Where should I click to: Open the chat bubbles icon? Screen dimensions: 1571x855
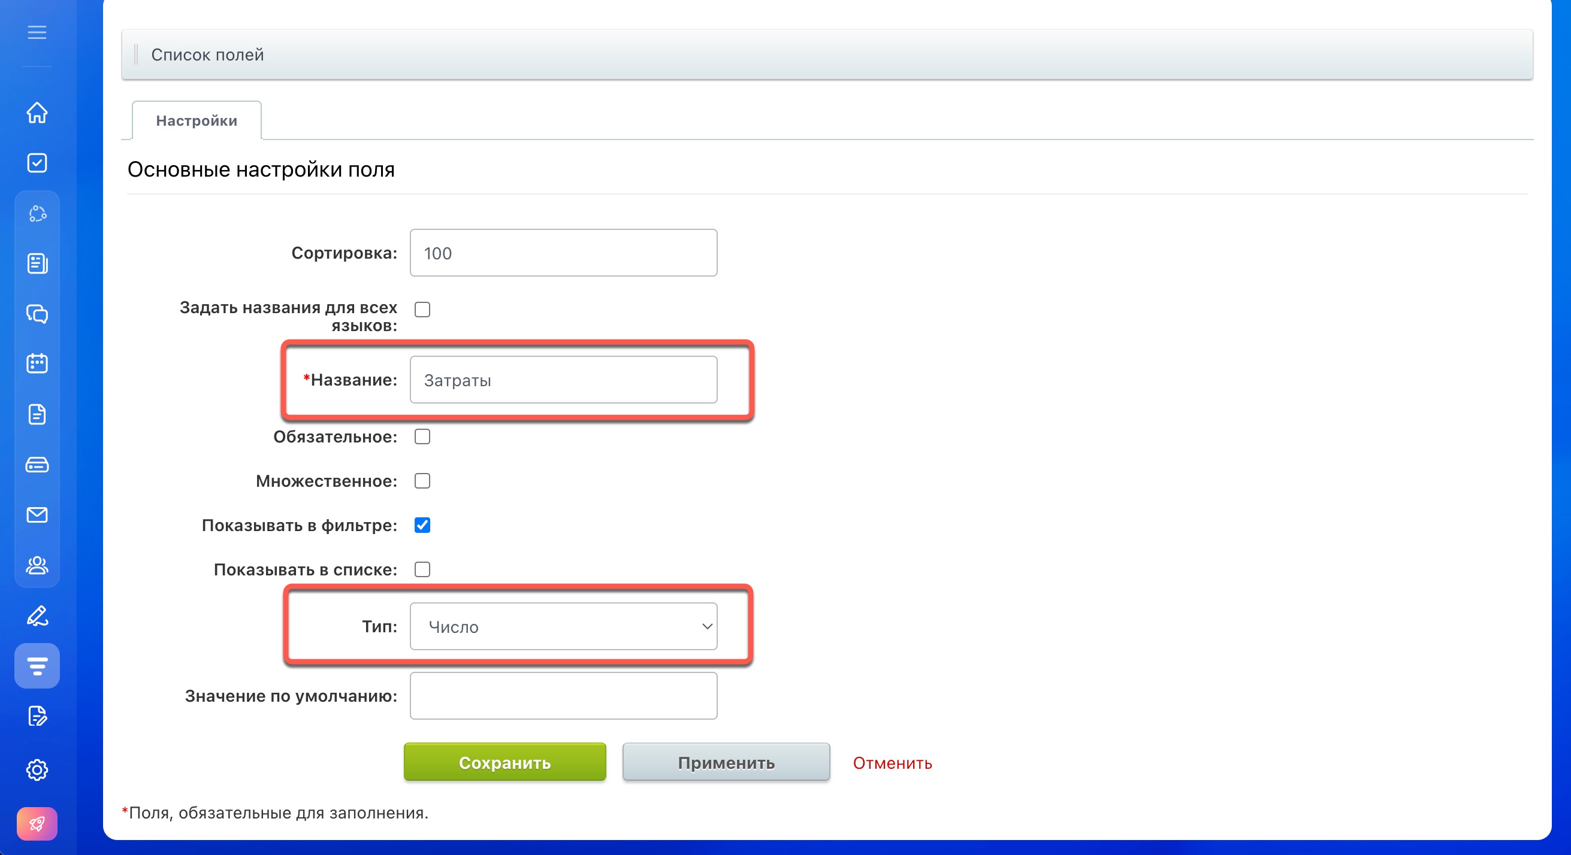(37, 314)
